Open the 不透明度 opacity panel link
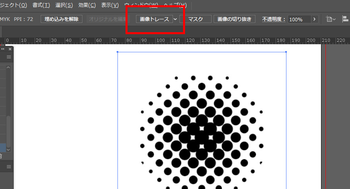Image resolution: width=350 pixels, height=189 pixels. 274,19
